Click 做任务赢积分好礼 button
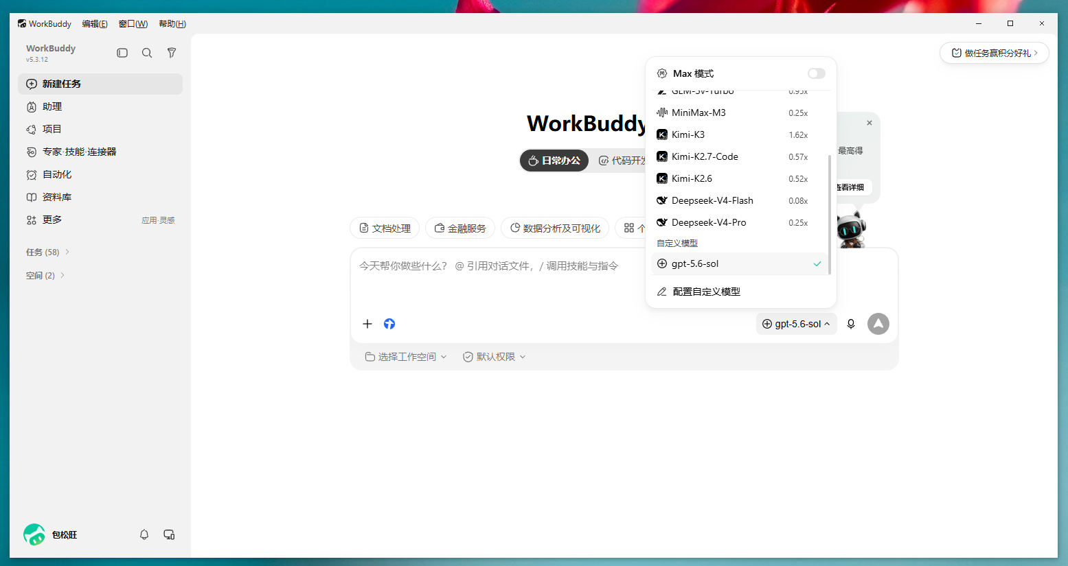 point(994,53)
